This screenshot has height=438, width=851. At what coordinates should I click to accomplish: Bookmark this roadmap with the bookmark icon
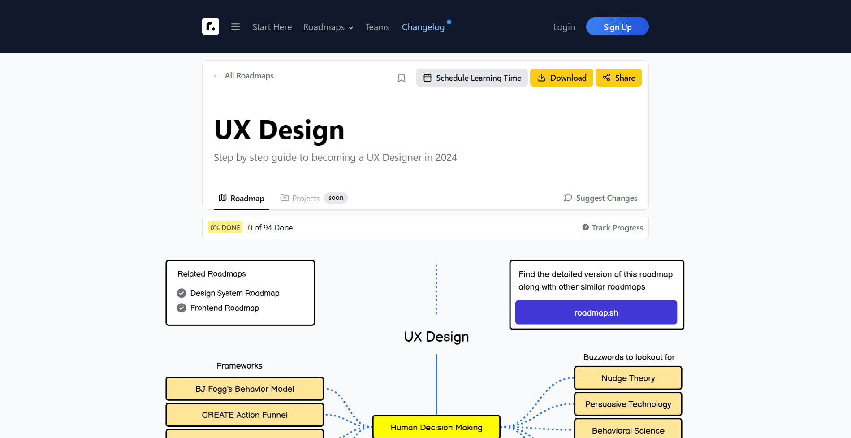pyautogui.click(x=402, y=78)
